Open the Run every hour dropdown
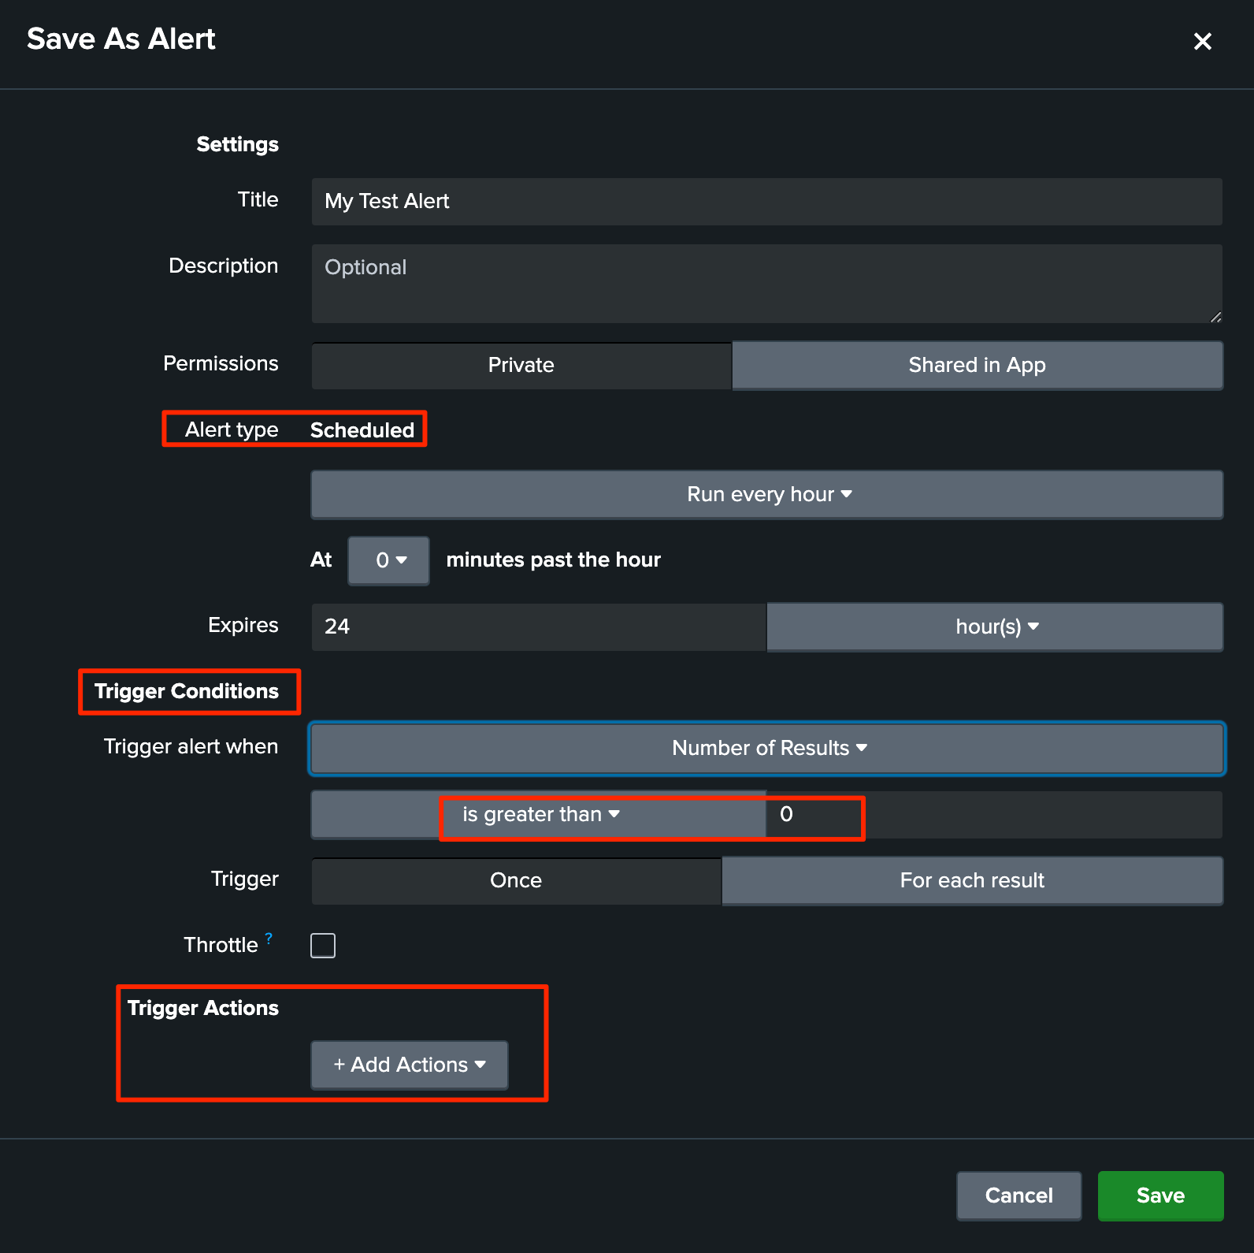This screenshot has height=1253, width=1254. [767, 494]
